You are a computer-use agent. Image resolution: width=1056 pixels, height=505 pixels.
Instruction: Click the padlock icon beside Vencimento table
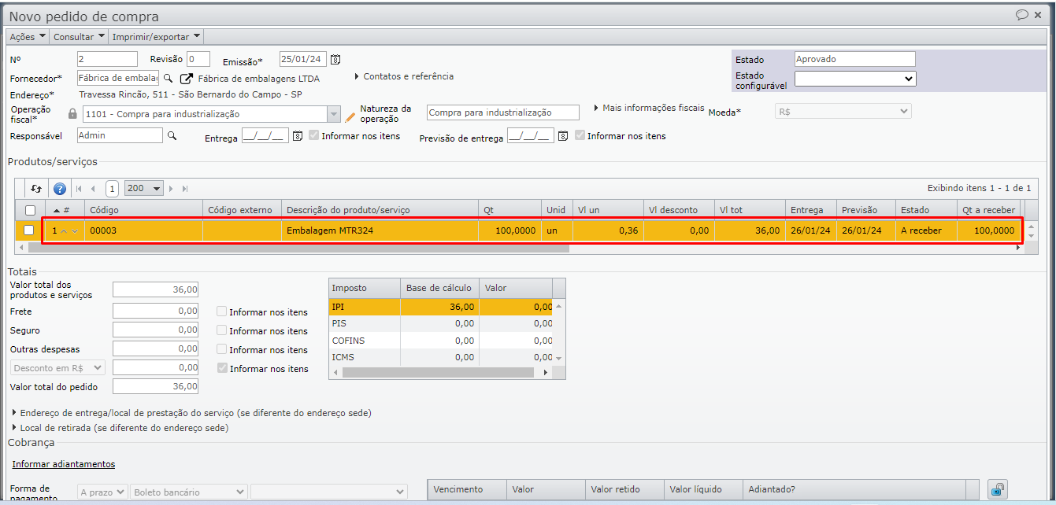[x=998, y=489]
